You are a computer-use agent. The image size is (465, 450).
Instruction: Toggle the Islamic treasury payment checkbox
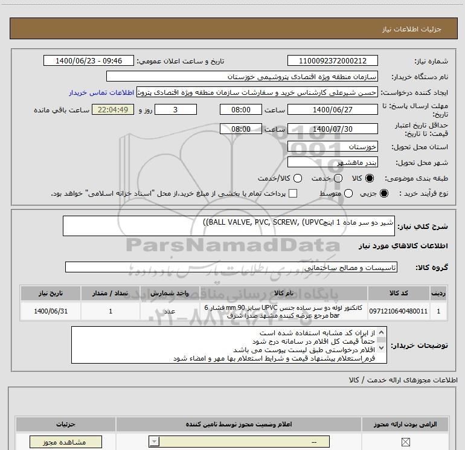[x=293, y=193]
